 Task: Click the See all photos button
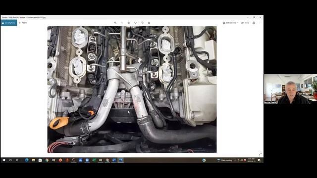(9, 23)
